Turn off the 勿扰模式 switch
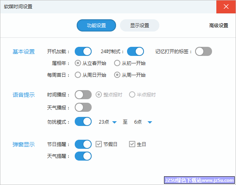Image resolution: width=236 pixels, height=185 pixels. click(83, 121)
